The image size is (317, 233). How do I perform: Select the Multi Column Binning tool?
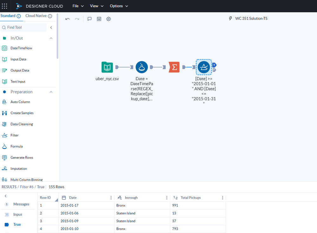[x=26, y=179]
